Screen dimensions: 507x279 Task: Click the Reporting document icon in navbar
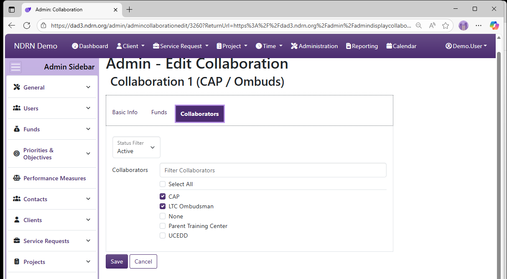point(349,46)
